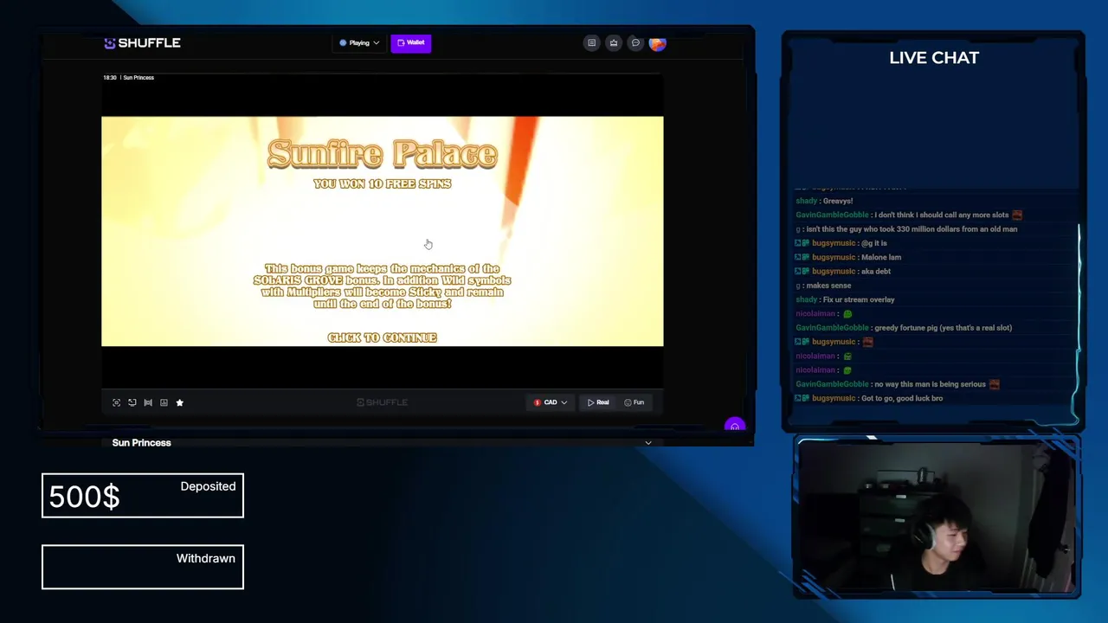Click the '18:30 | Sun Princess' breadcrumb text
This screenshot has height=623, width=1108.
pyautogui.click(x=128, y=78)
